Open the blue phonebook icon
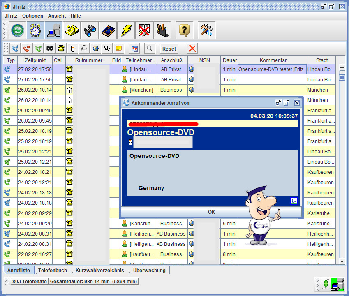Screen dimensions: 349x296 (109, 30)
